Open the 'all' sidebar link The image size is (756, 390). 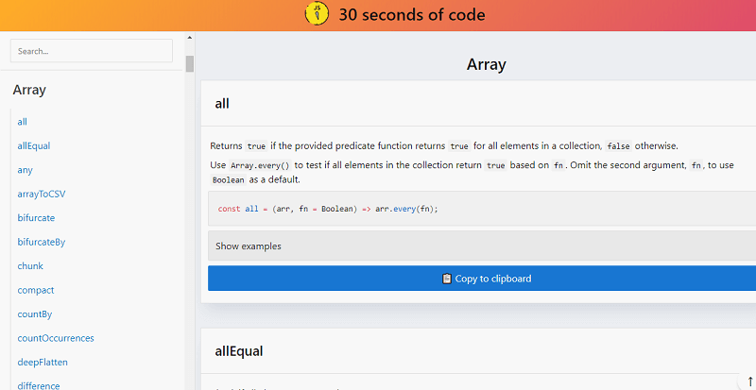tap(22, 122)
